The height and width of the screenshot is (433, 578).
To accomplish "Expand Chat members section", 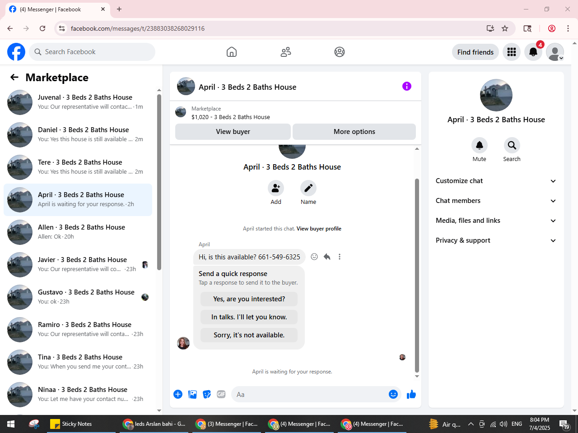I will (x=496, y=201).
